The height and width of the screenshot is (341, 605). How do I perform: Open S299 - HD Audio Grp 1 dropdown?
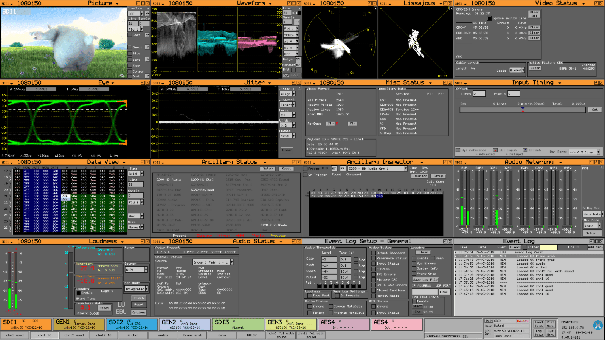click(377, 169)
